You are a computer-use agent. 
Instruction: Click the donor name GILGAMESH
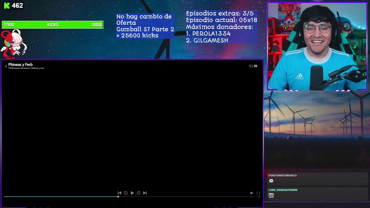pos(211,40)
